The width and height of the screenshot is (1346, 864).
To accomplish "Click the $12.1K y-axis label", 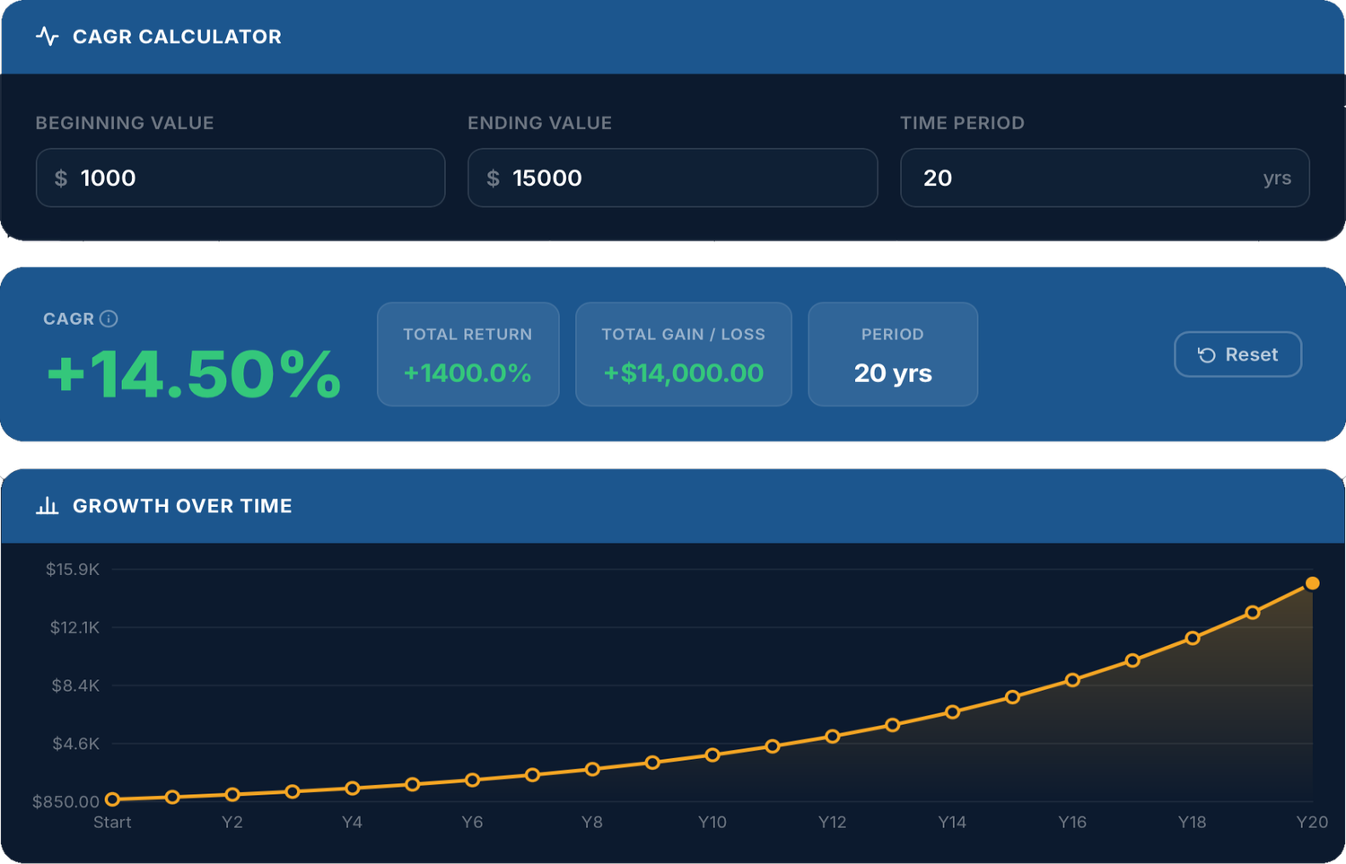I will (x=74, y=627).
